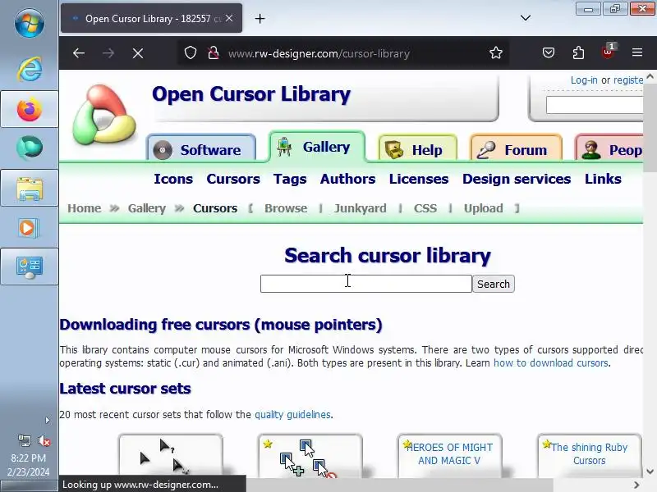Open The shining Ruby Cursors set
This screenshot has height=492, width=657.
[x=589, y=454]
